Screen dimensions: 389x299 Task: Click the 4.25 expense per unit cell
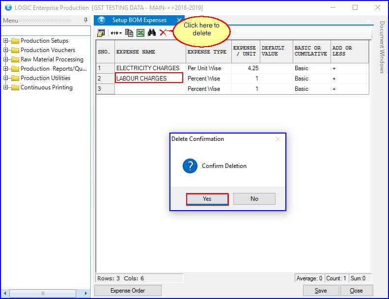point(246,68)
